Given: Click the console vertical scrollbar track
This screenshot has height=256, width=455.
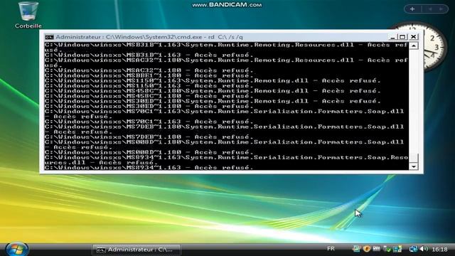Looking at the screenshot, I should [414, 102].
